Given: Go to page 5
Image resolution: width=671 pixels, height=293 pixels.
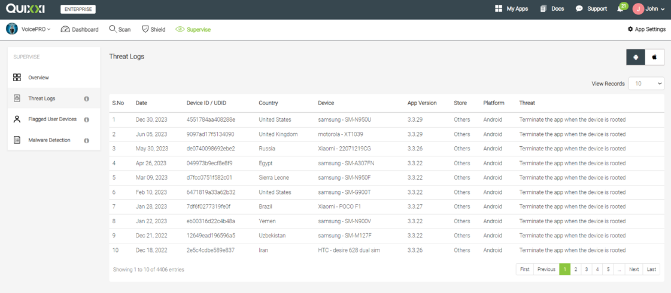Looking at the screenshot, I should 608,269.
